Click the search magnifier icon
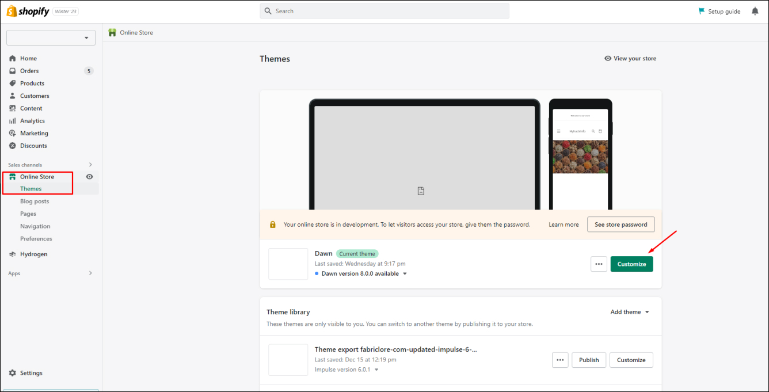769x392 pixels. pos(268,11)
